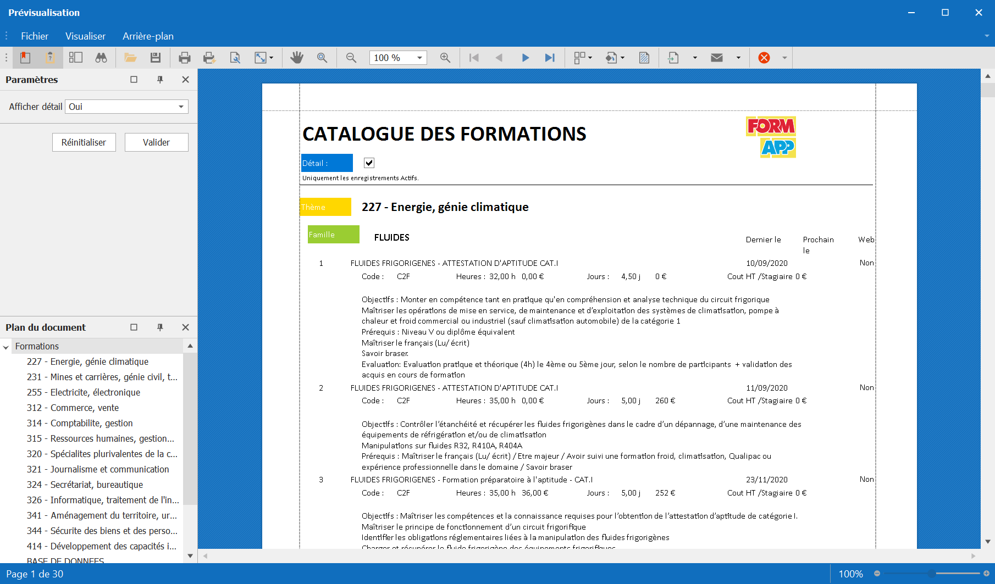Image resolution: width=995 pixels, height=584 pixels.
Task: Expand multiple pages dropdown arrow
Action: pos(590,58)
